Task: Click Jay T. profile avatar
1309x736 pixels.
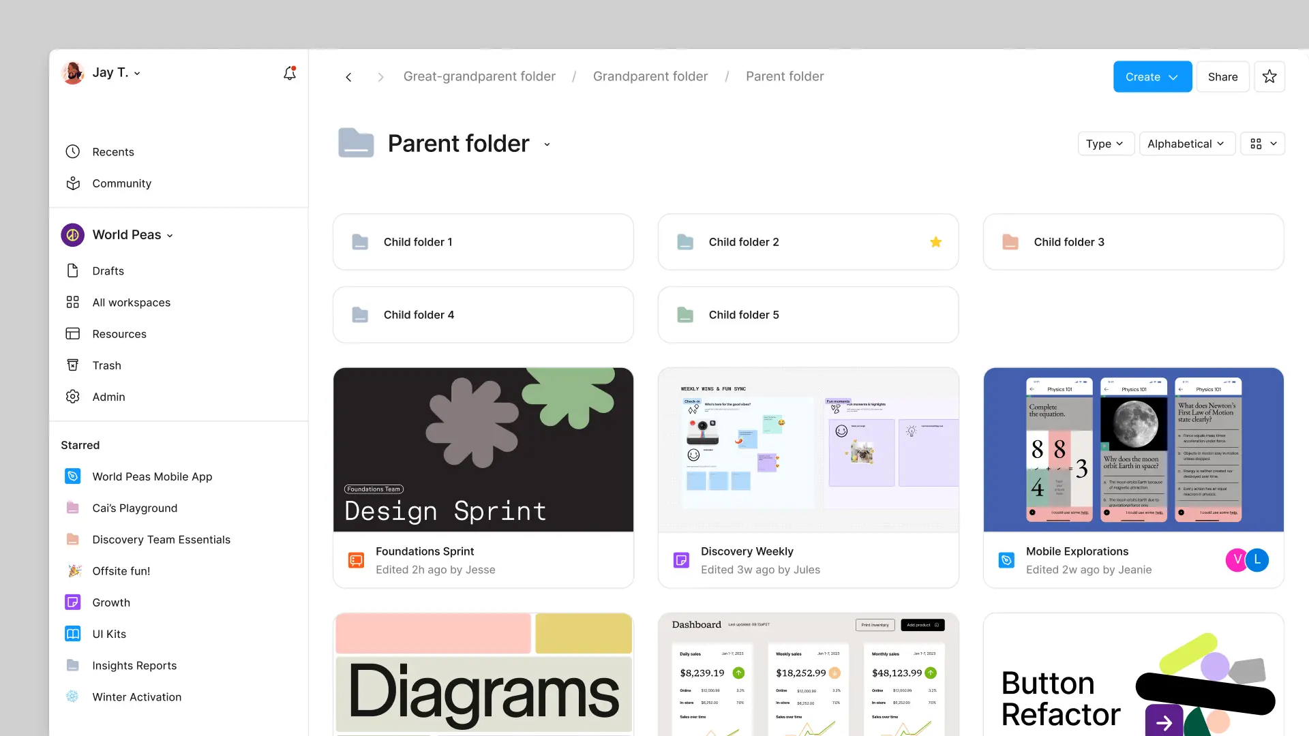Action: [x=73, y=73]
